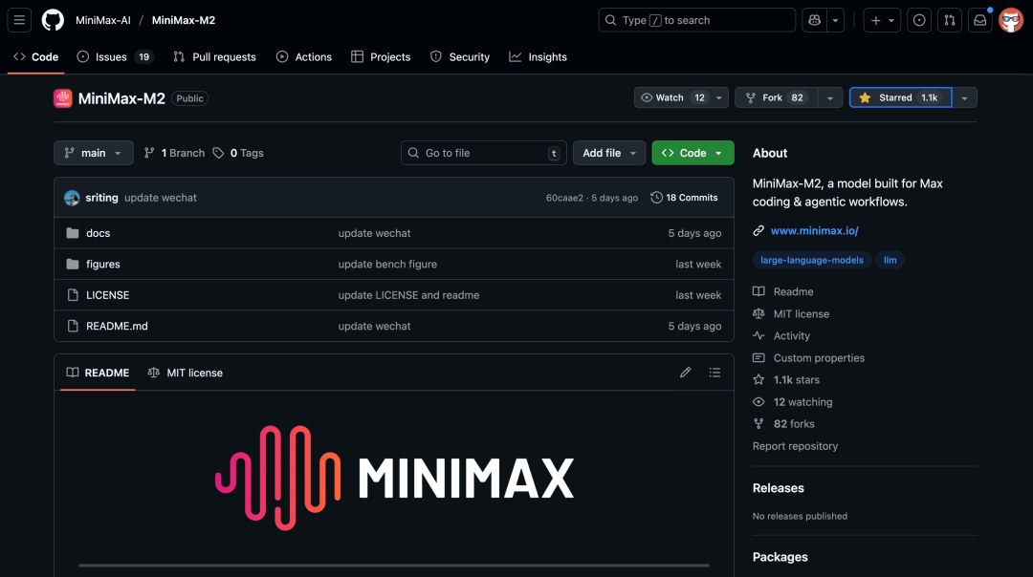View the 18 Commits history
1033x577 pixels.
tap(684, 198)
